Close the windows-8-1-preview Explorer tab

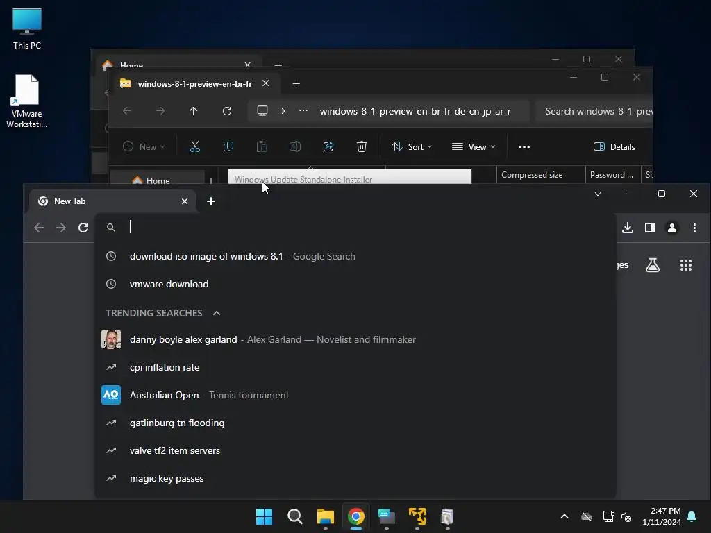[x=266, y=83]
